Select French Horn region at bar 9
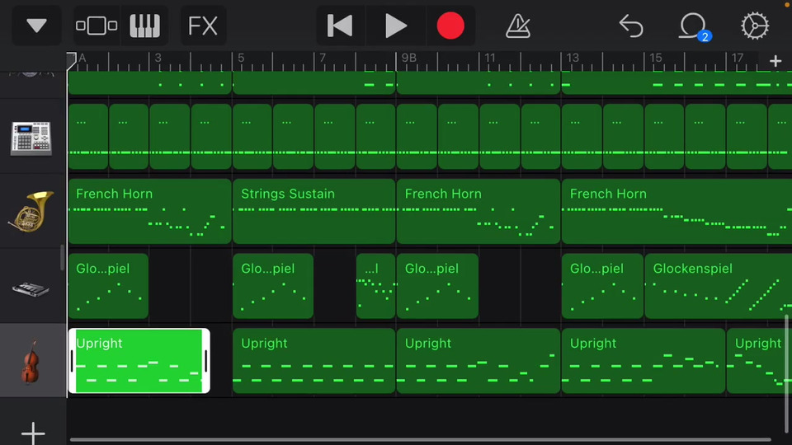The image size is (792, 445). coord(478,211)
